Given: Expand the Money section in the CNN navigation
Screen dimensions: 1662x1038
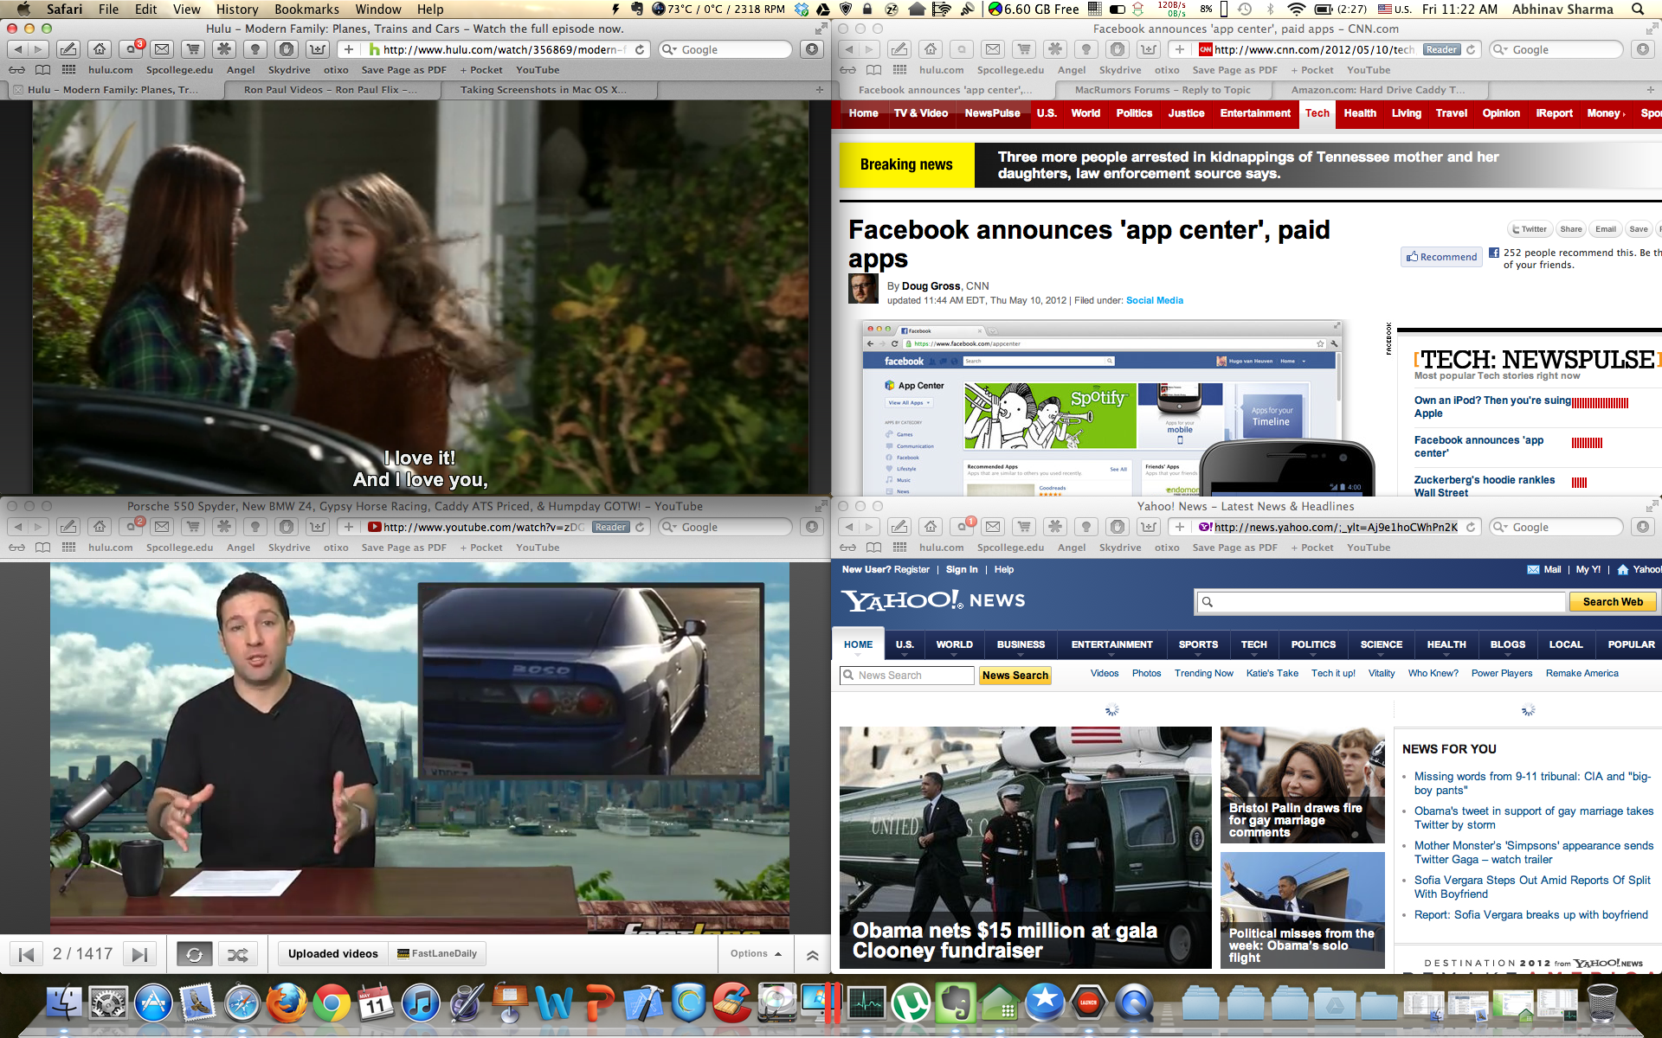Looking at the screenshot, I should pyautogui.click(x=1606, y=113).
